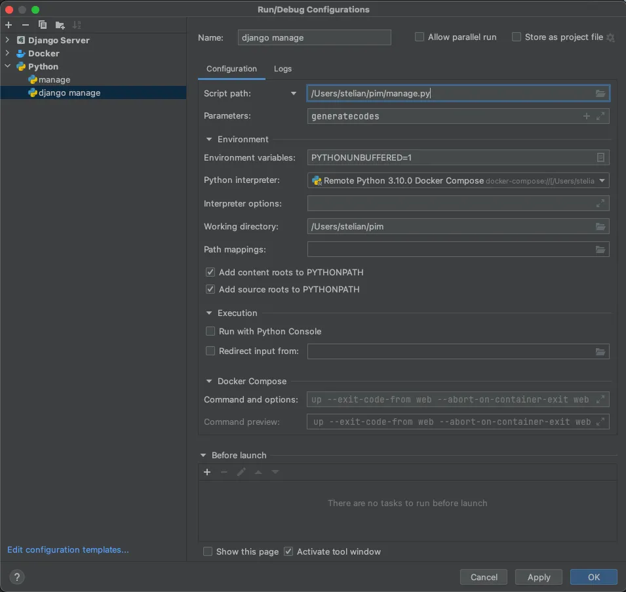The image size is (626, 592).
Task: Uncheck Add content roots to PYTHONPATH
Action: coord(210,272)
